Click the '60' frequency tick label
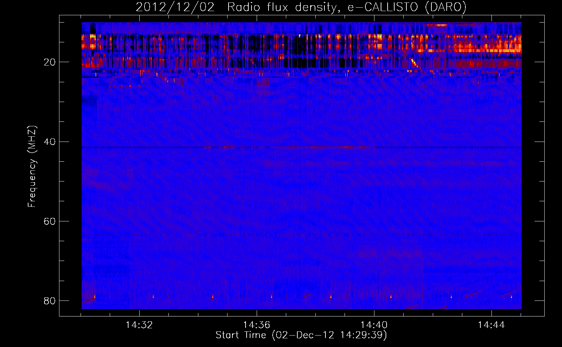This screenshot has height=347, width=562. [x=50, y=221]
